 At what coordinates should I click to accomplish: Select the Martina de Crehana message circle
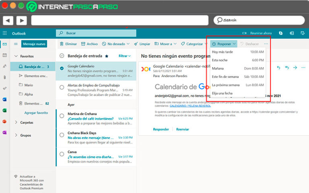pyautogui.click(x=62, y=116)
